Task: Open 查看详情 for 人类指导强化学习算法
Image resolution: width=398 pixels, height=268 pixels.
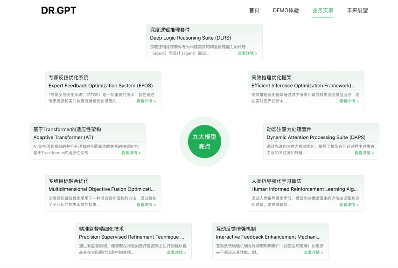Action: point(349,204)
